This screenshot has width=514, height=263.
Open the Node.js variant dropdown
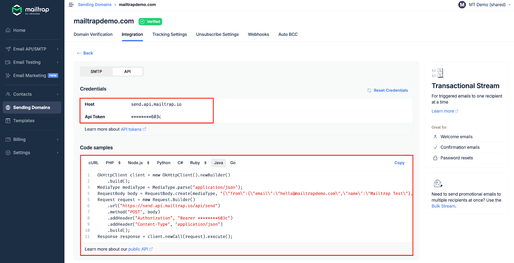click(148, 163)
